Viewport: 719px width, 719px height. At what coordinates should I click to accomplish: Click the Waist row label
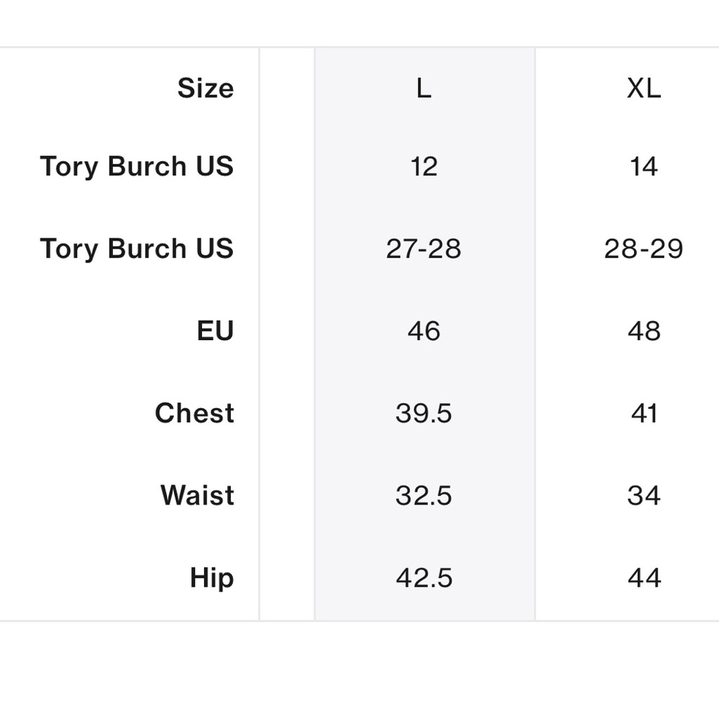tap(197, 495)
